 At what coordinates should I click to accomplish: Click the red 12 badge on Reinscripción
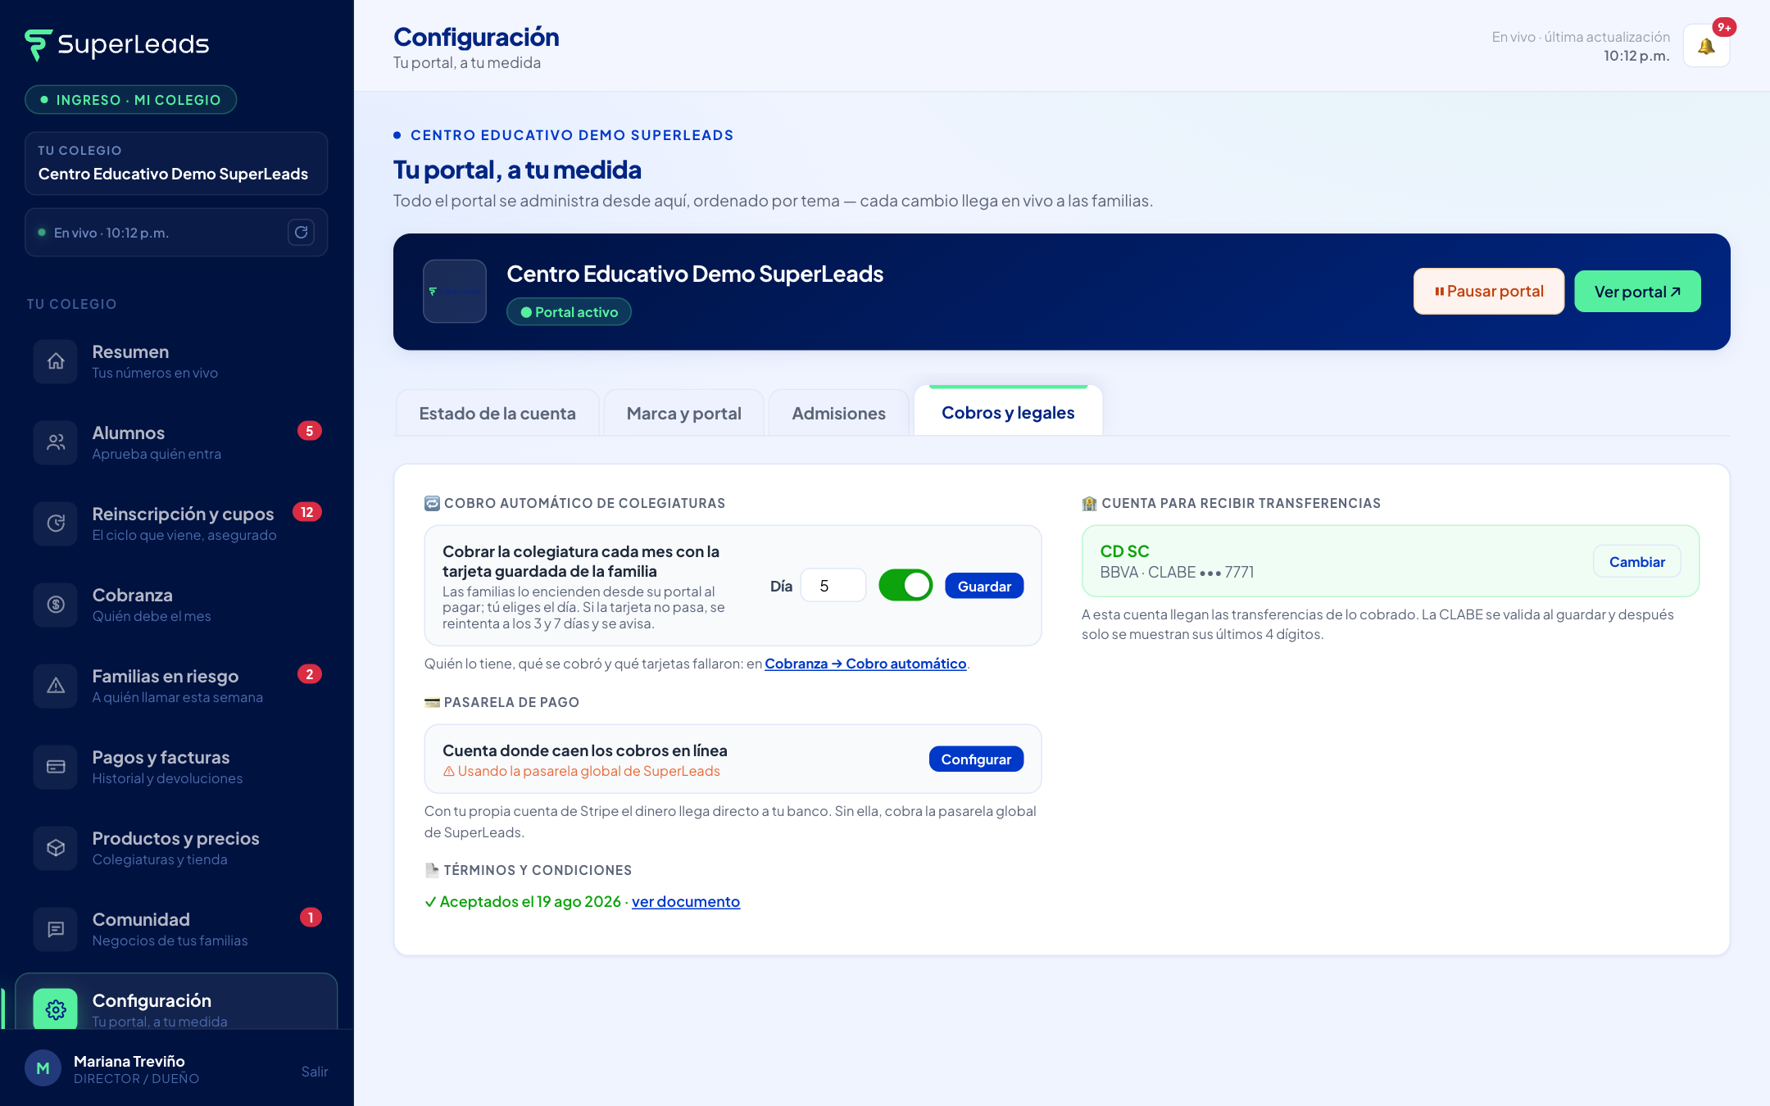(x=307, y=512)
